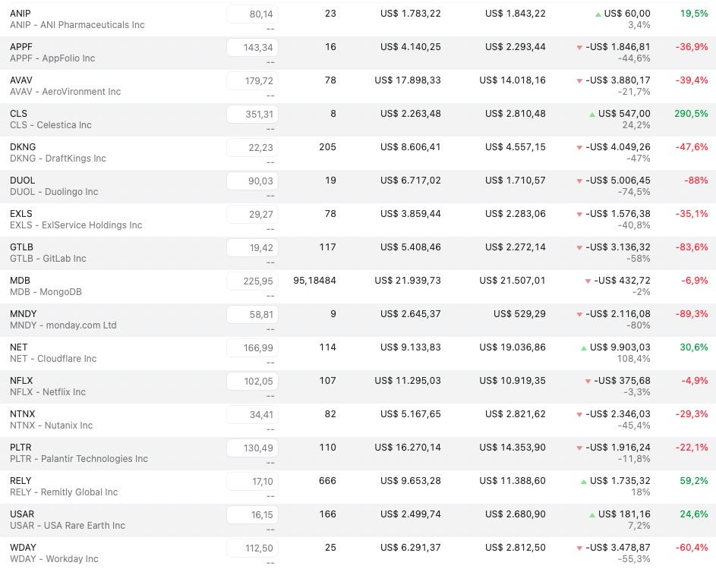Image resolution: width=716 pixels, height=575 pixels.
Task: Click the red down arrow beside APPF loss
Action: click(x=580, y=48)
